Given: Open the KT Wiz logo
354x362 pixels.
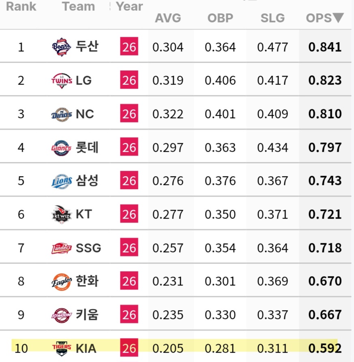Looking at the screenshot, I should pyautogui.click(x=61, y=215).
